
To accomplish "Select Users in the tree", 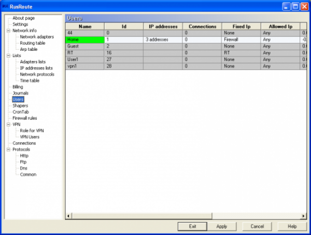I will 18,99.
